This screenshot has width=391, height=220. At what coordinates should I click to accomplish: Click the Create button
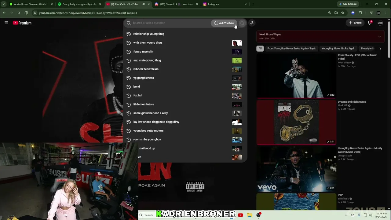(355, 23)
